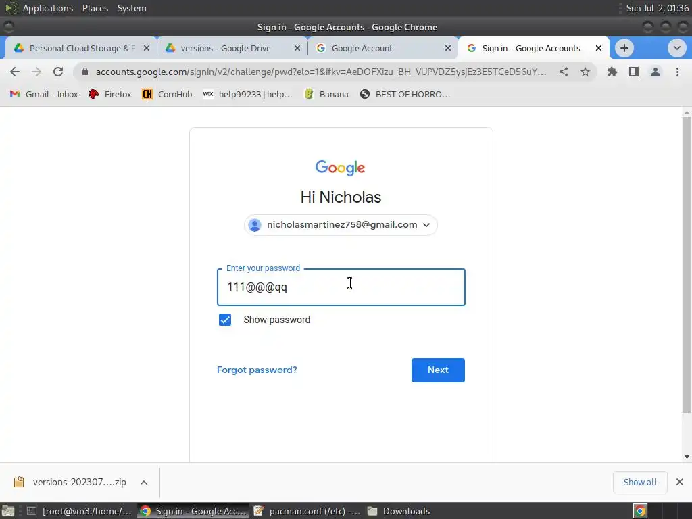
Task: Click the scrollbar down arrow
Action: point(687,457)
